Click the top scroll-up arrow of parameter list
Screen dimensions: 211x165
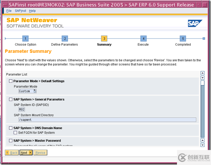(x=202, y=73)
